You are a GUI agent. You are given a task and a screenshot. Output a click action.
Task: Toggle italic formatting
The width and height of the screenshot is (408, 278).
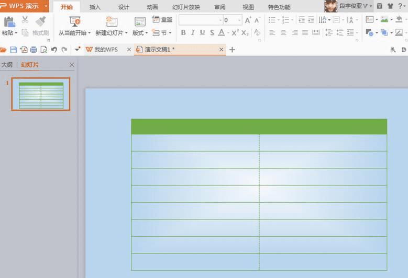(x=193, y=33)
